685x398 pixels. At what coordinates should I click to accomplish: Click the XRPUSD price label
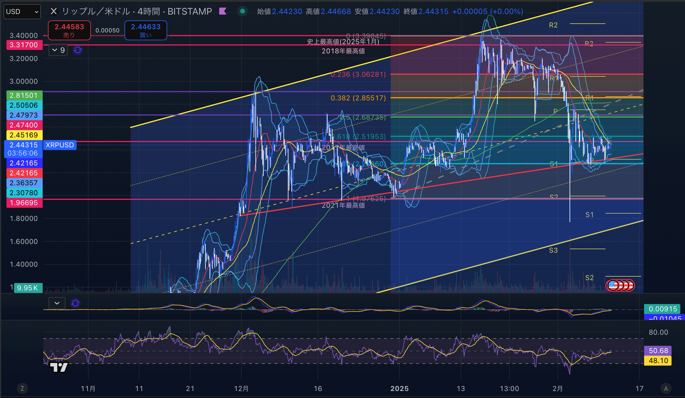[x=60, y=145]
